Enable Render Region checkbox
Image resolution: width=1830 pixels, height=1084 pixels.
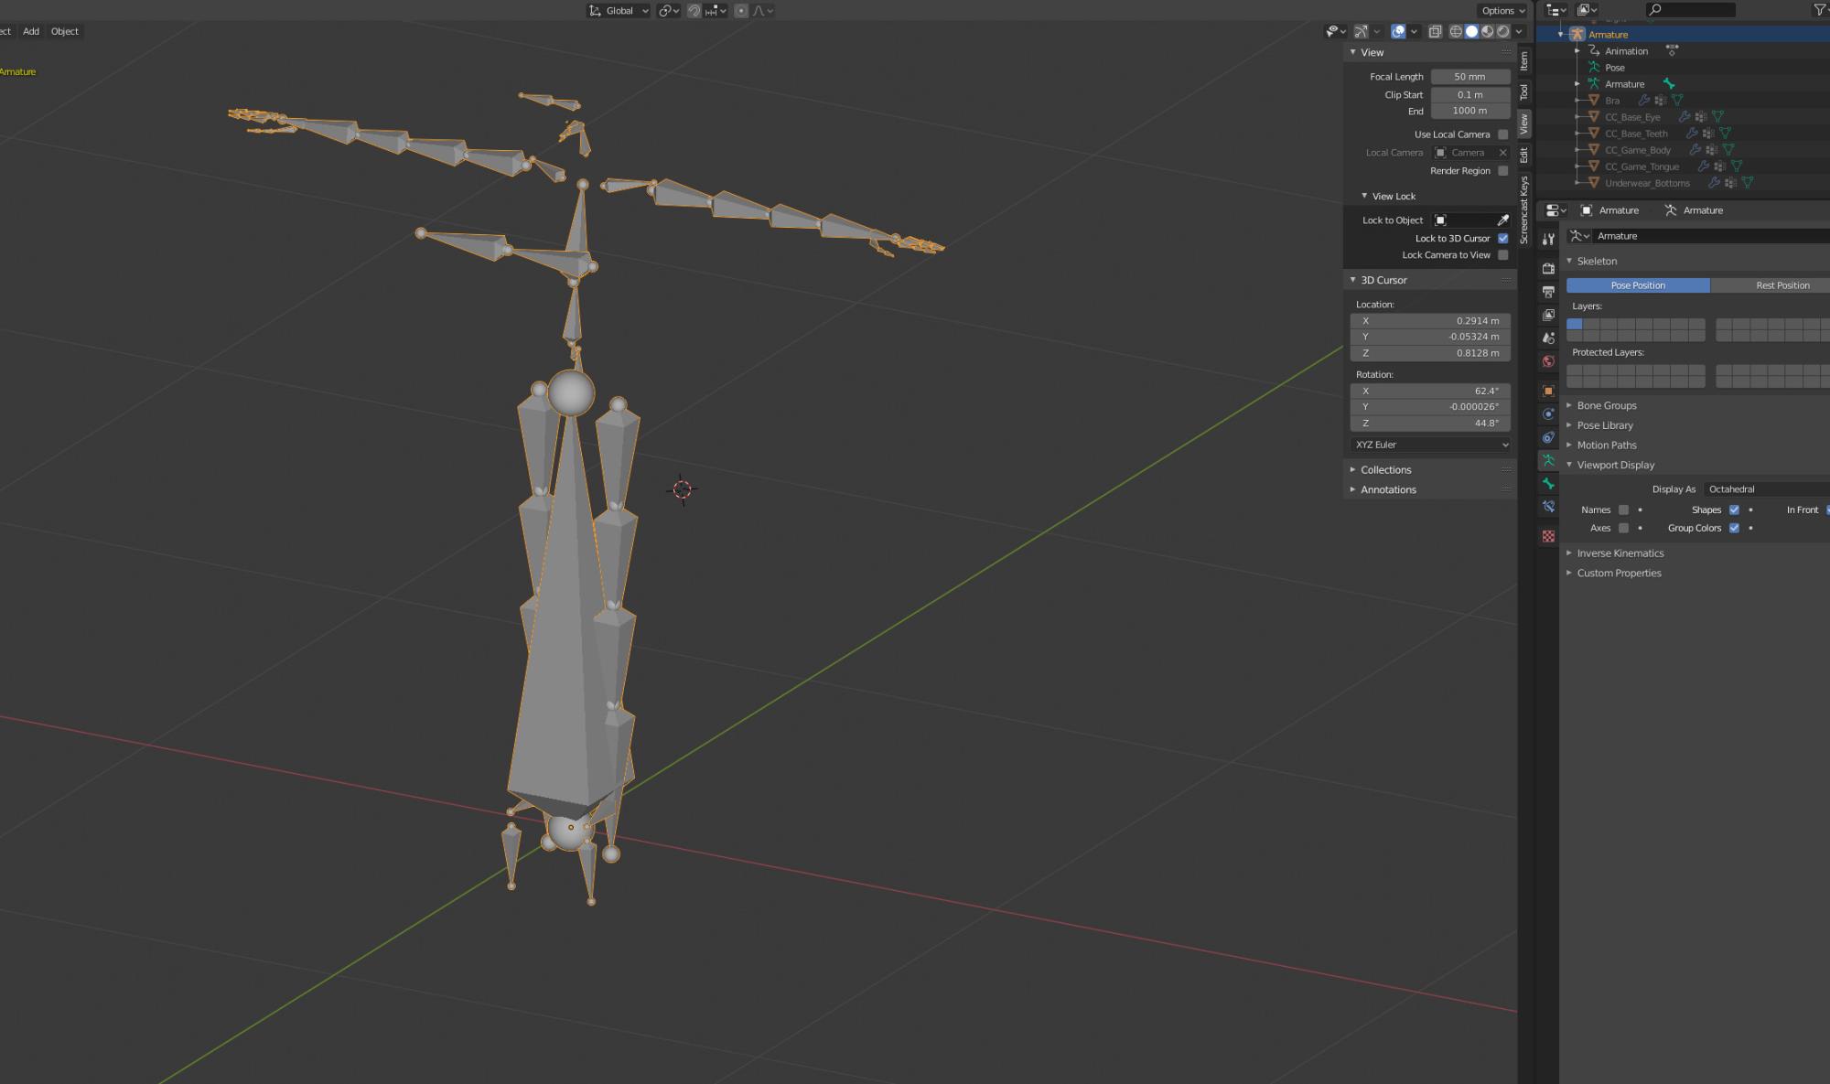[1502, 171]
